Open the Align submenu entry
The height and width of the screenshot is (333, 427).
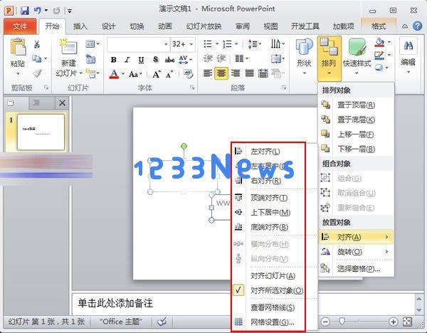click(357, 237)
